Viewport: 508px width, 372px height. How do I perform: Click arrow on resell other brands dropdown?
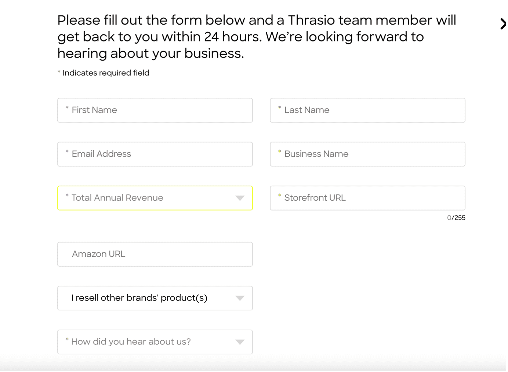click(240, 298)
